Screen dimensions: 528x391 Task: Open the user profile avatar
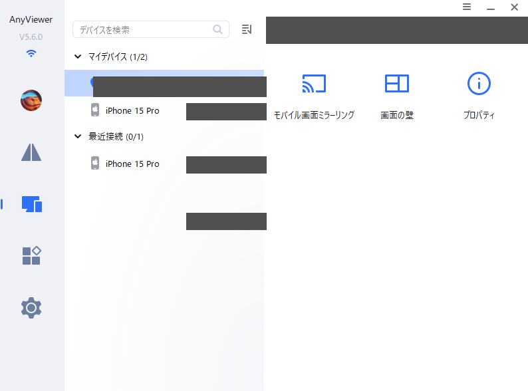[31, 100]
